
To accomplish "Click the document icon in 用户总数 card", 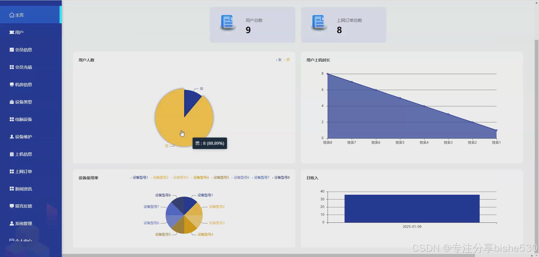I will click(228, 22).
